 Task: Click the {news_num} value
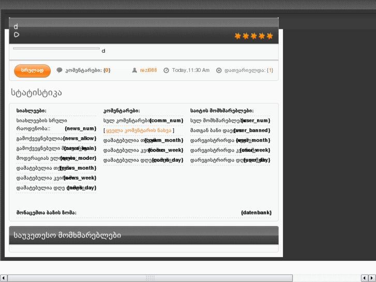click(x=81, y=128)
